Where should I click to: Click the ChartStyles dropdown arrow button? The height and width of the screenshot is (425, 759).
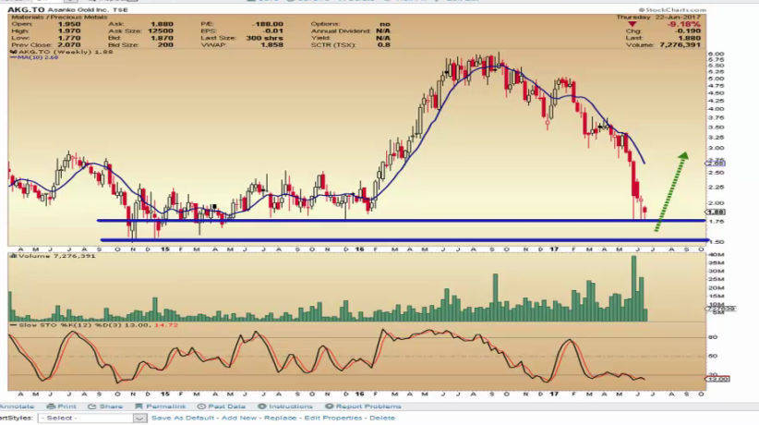(x=139, y=418)
